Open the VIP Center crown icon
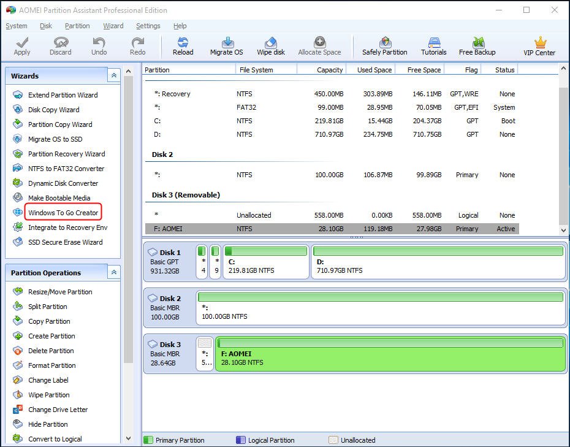This screenshot has height=447, width=570. coord(539,46)
